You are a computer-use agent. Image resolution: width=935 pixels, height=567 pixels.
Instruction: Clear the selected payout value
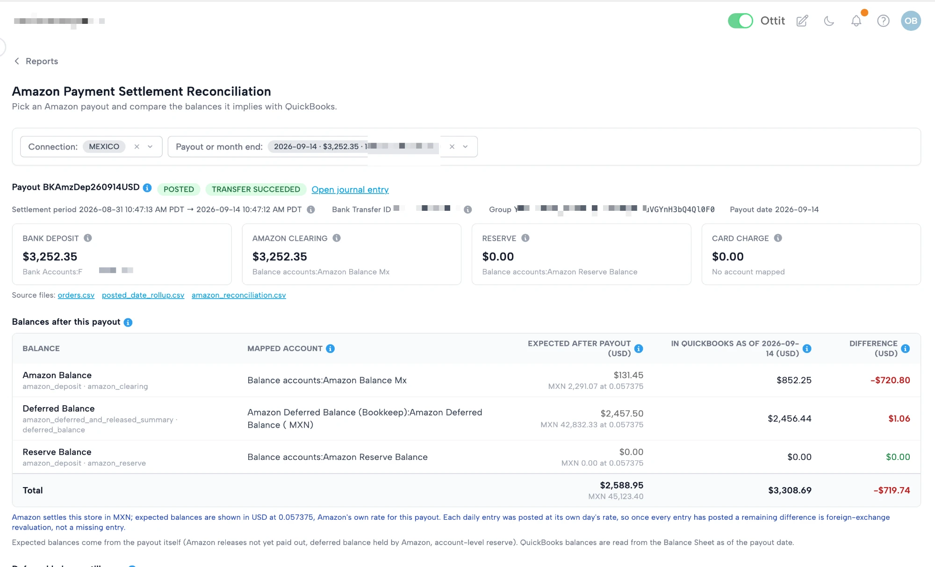click(x=452, y=147)
